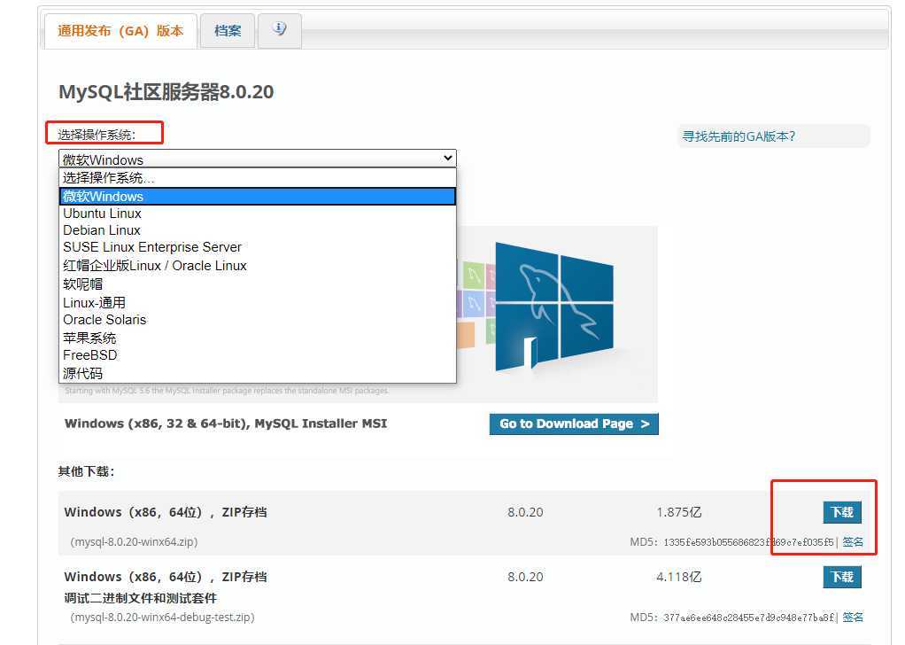905x645 pixels.
Task: Open the information icon tab
Action: pyautogui.click(x=279, y=31)
